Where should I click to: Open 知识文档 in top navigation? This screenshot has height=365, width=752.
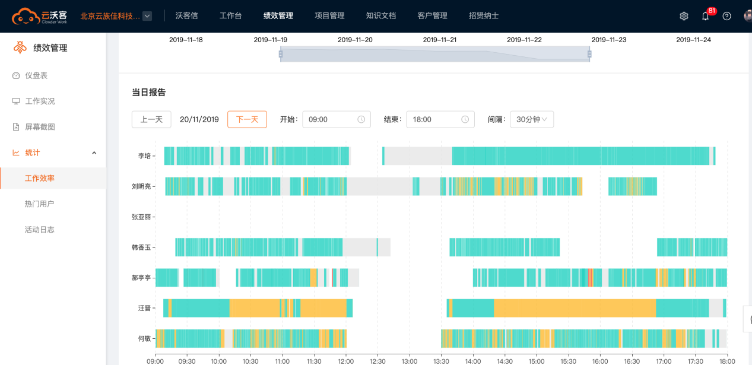pos(380,16)
